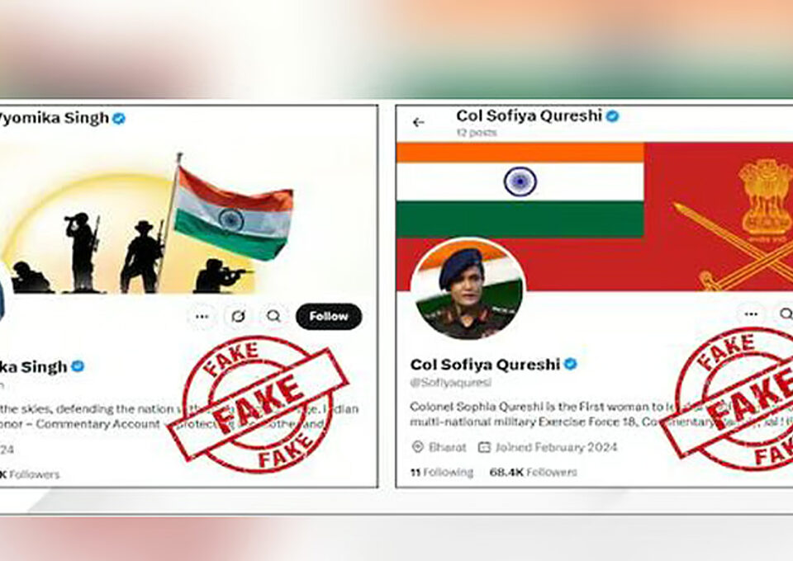Screen dimensions: 793x561
Task: Click search icon next to the Follow button
Action: (273, 317)
